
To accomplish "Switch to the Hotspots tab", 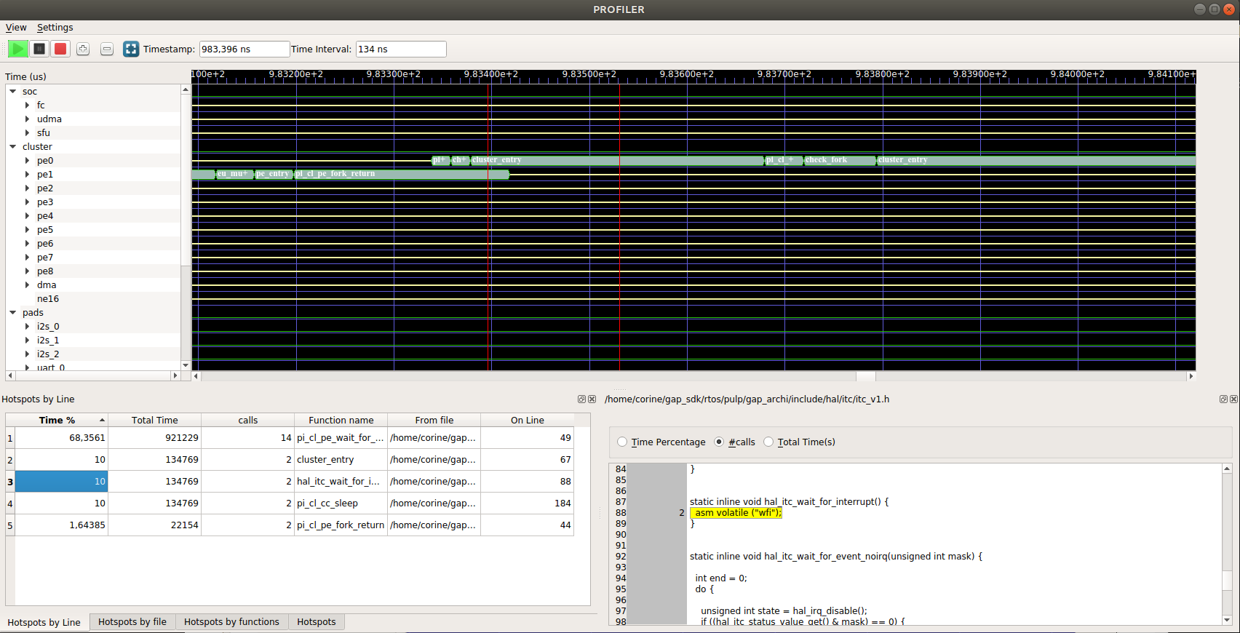I will [317, 621].
